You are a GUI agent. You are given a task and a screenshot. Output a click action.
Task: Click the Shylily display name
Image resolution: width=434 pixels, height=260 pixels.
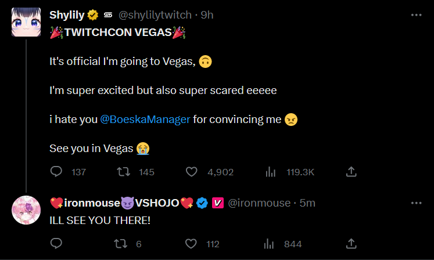coord(67,14)
